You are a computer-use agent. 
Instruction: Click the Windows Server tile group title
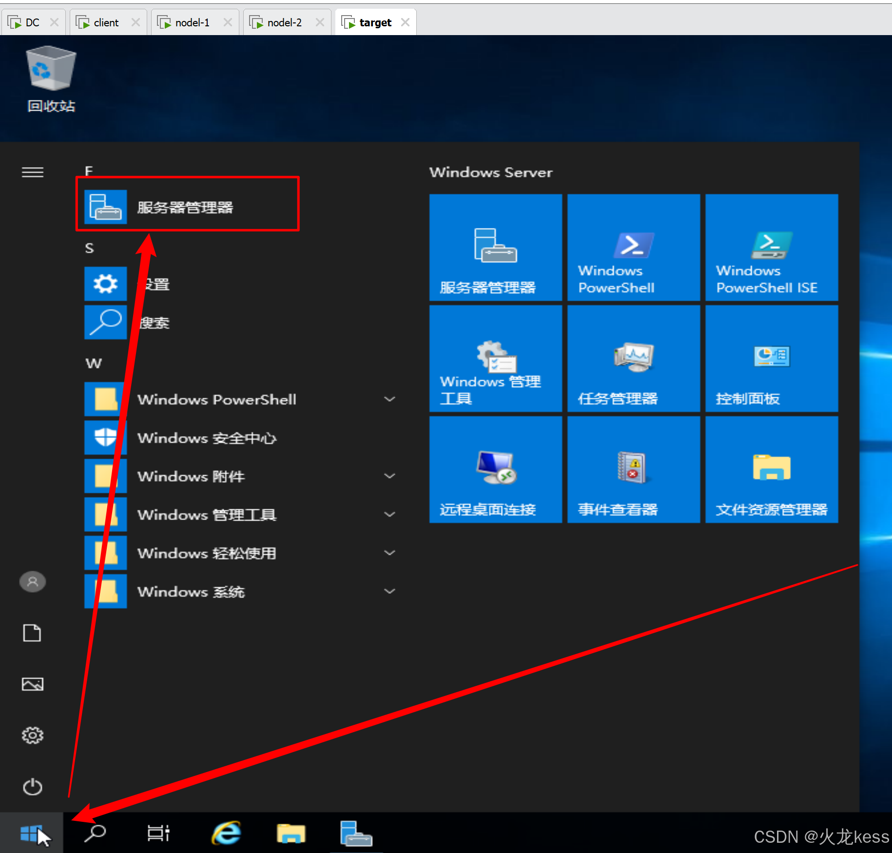pyautogui.click(x=491, y=172)
